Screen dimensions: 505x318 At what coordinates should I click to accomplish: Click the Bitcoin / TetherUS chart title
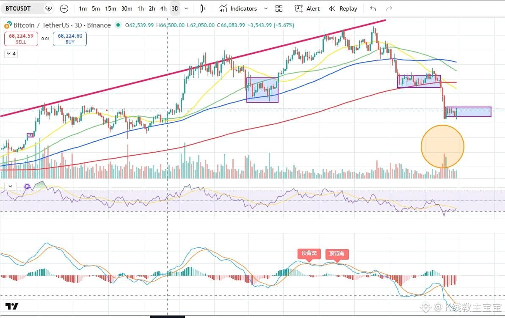click(x=62, y=25)
